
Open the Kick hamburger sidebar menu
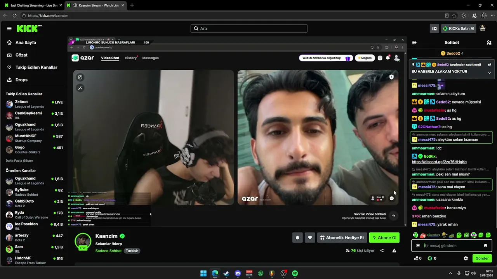pyautogui.click(x=9, y=29)
